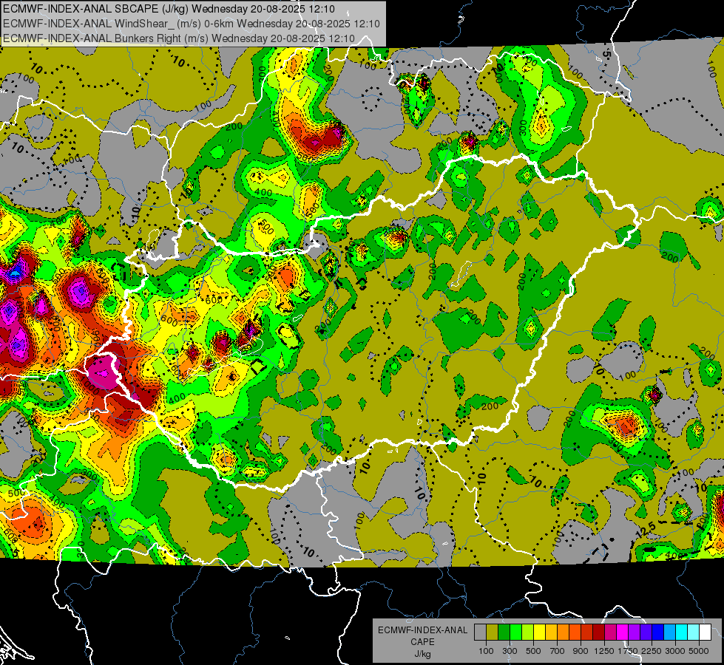Click the 900 tick label in the legend

click(581, 652)
